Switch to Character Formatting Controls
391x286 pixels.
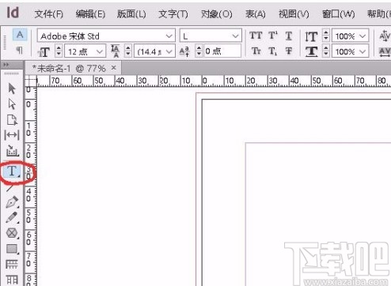20,35
